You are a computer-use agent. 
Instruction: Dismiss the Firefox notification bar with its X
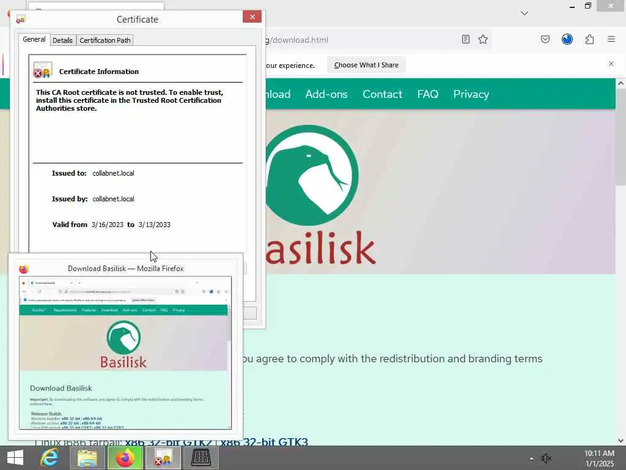tap(611, 64)
